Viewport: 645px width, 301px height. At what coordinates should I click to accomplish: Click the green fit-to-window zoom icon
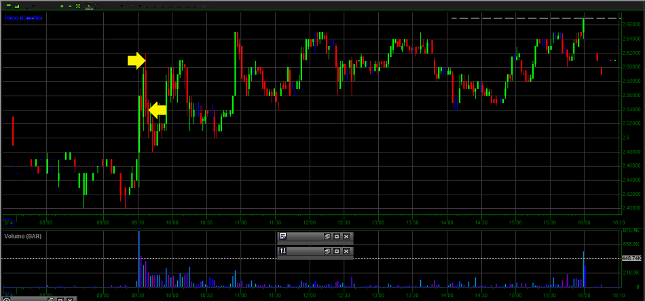tap(78, 6)
